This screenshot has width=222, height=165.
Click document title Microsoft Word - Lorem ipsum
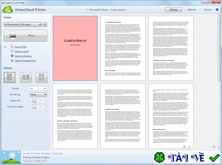pos(107,10)
